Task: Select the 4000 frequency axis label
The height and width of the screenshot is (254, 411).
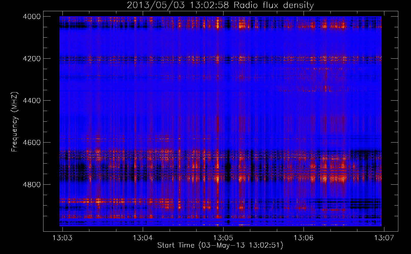Action: click(32, 17)
